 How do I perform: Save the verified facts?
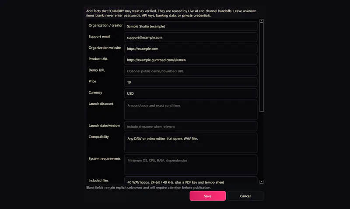(x=207, y=196)
